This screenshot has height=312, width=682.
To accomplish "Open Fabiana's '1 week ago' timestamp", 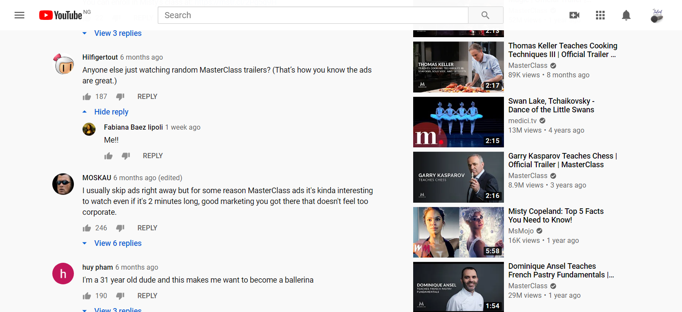I will click(183, 127).
